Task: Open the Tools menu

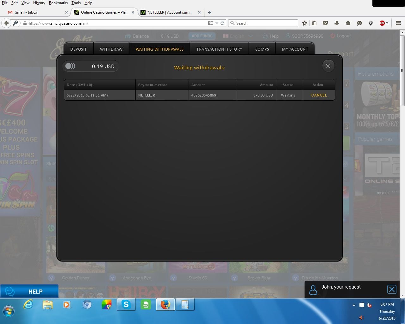Action: coord(76,3)
